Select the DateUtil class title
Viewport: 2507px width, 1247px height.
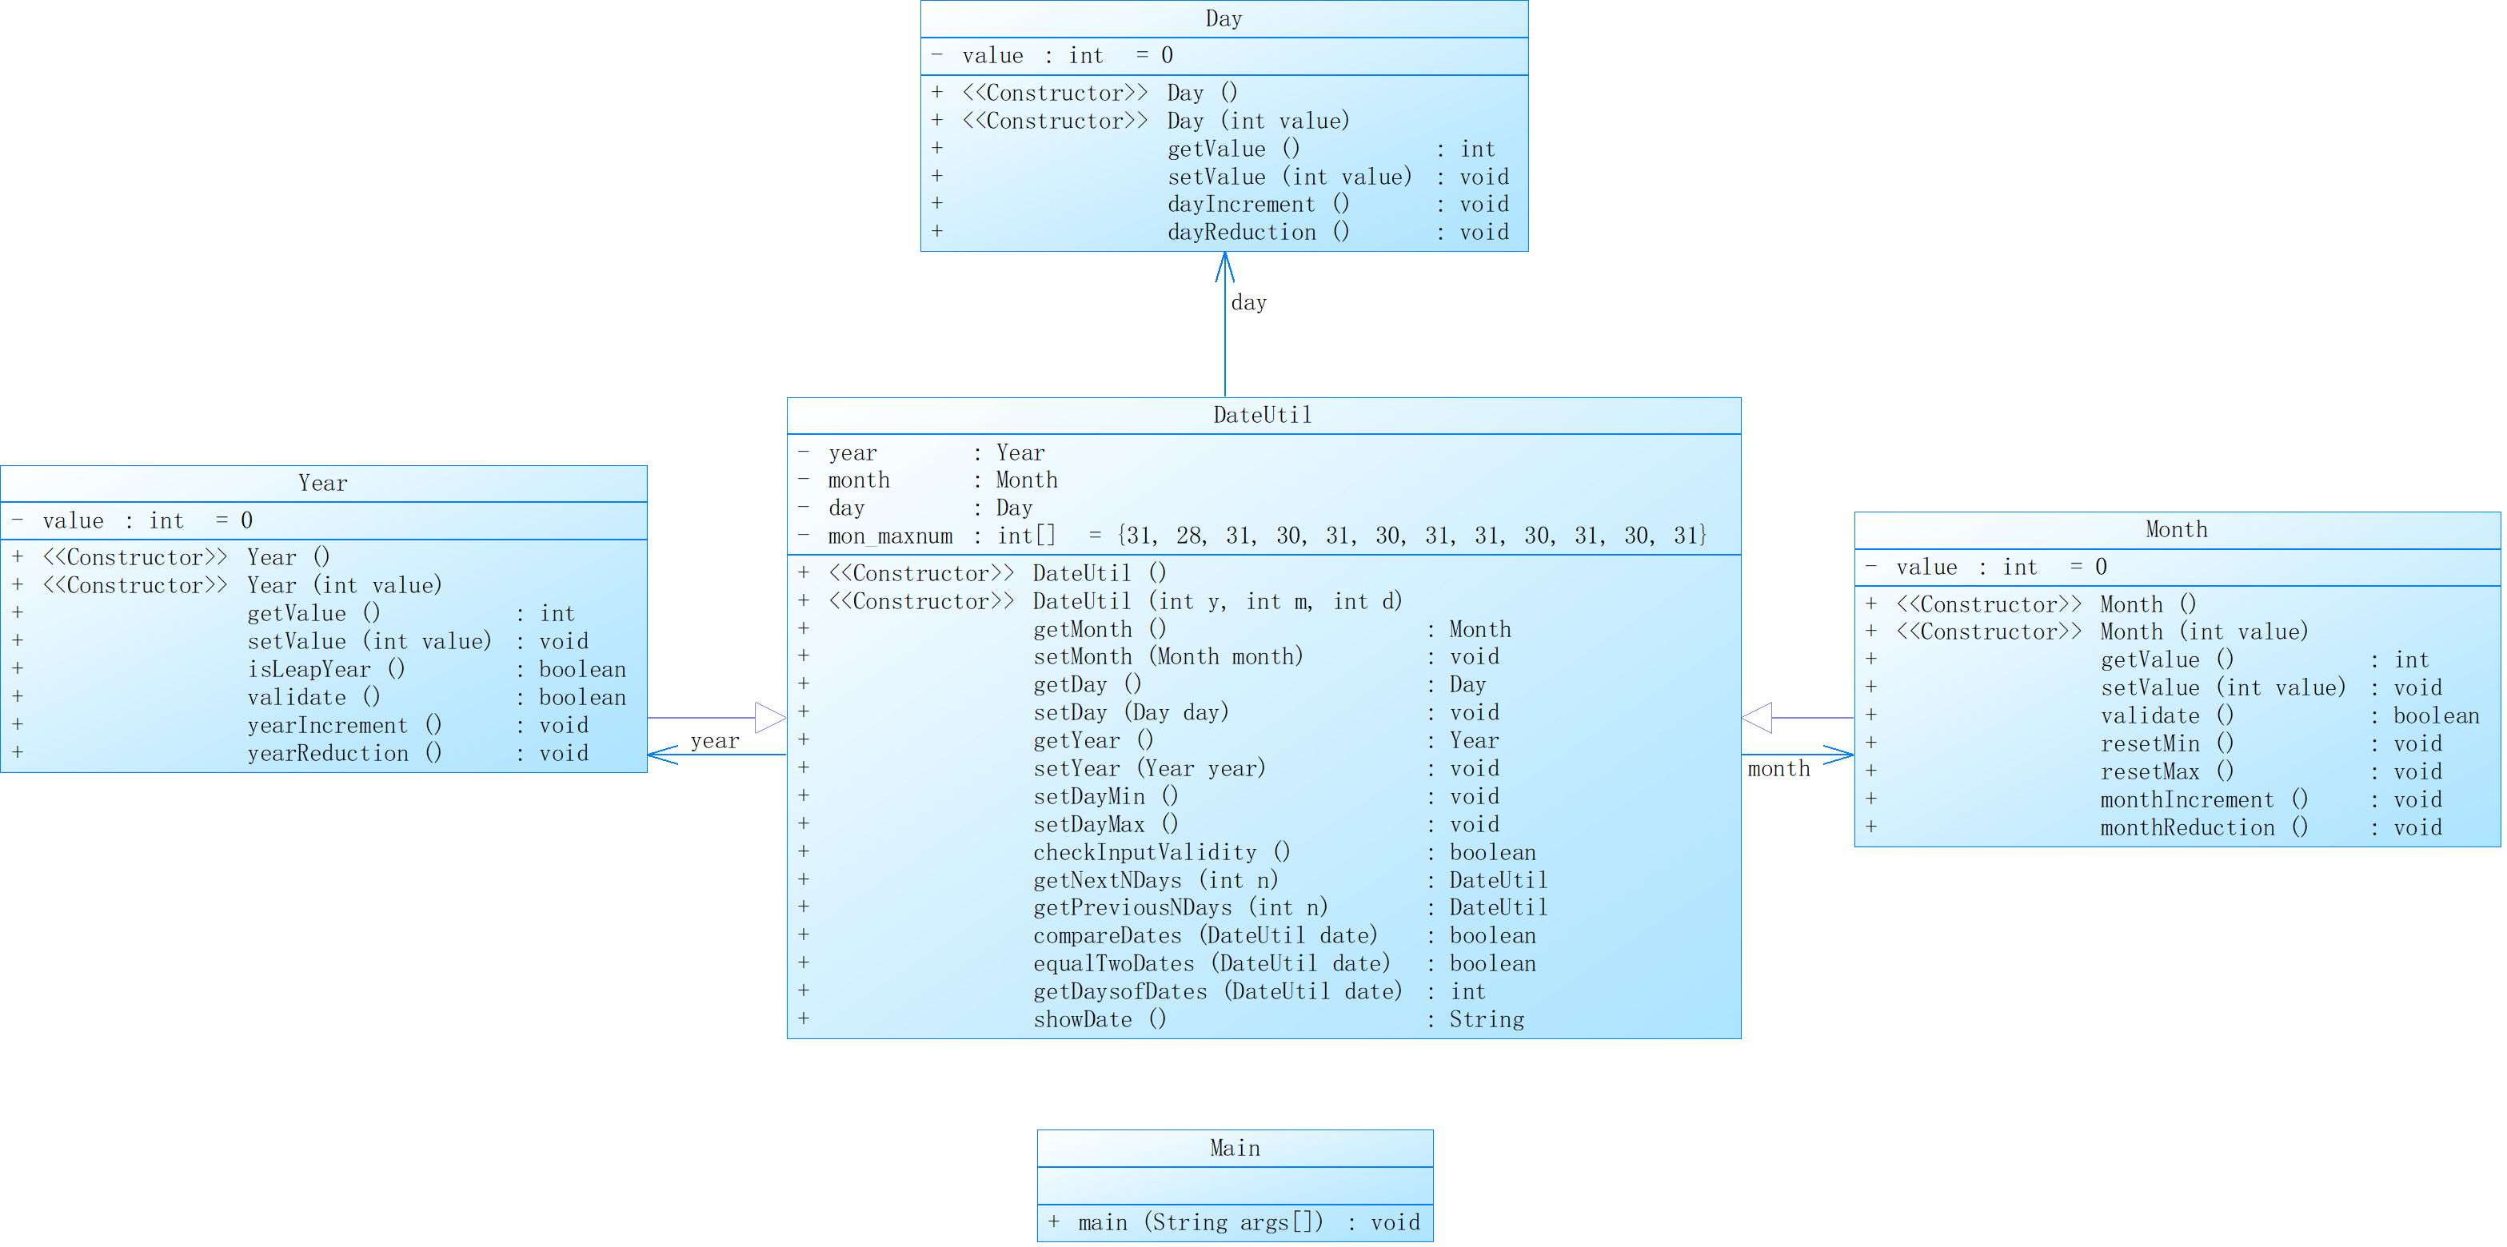pos(1262,416)
